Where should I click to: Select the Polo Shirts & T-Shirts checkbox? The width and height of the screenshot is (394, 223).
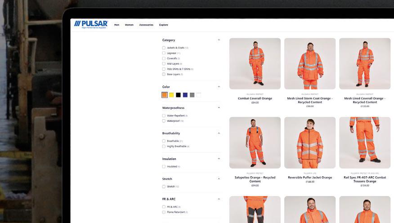pyautogui.click(x=164, y=69)
